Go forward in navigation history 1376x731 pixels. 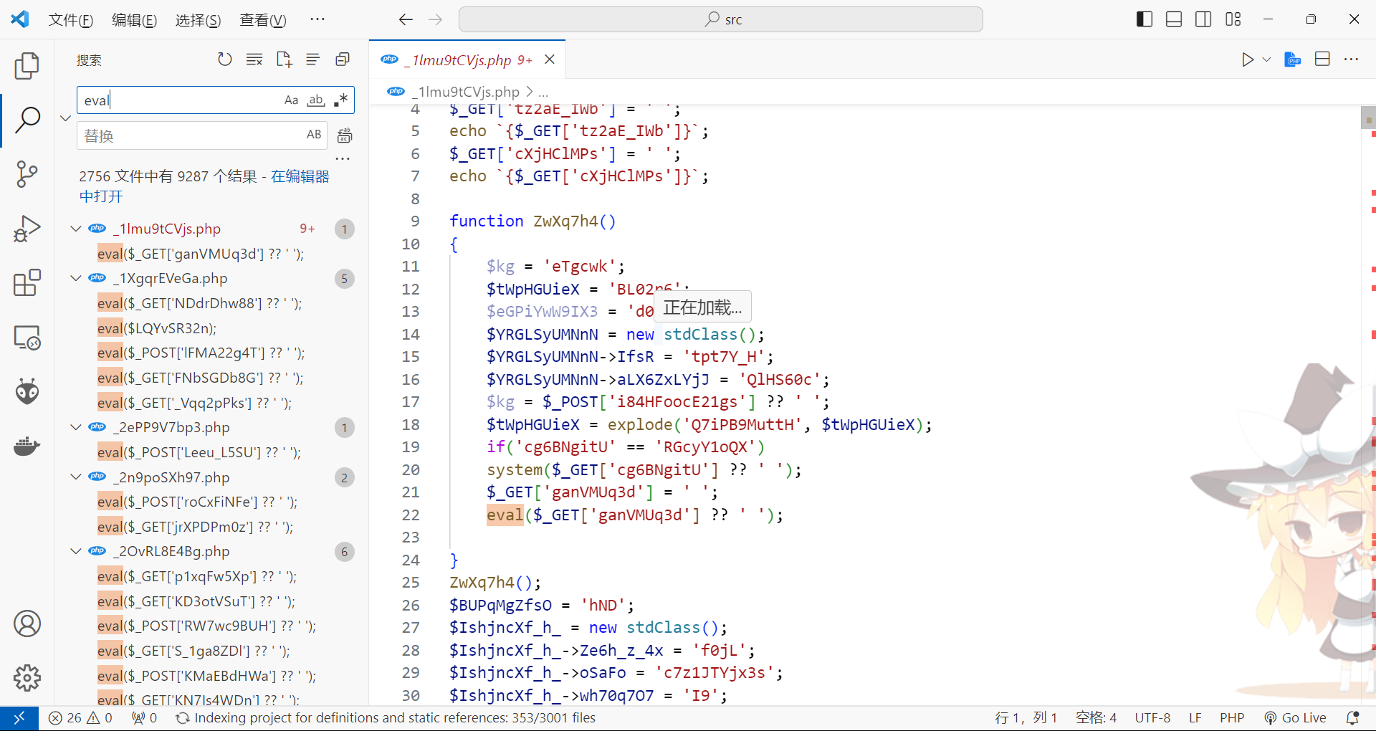pyautogui.click(x=435, y=19)
